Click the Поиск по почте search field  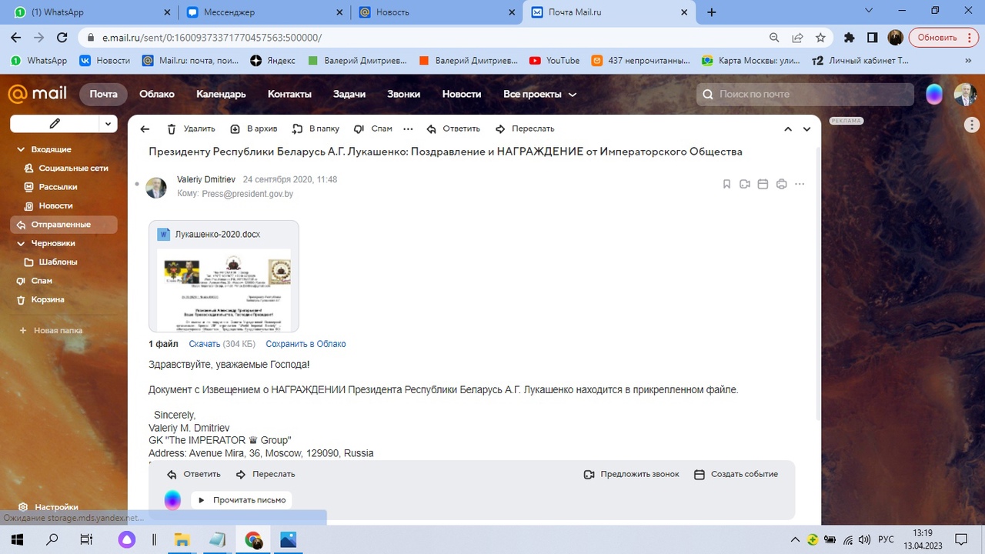(808, 94)
